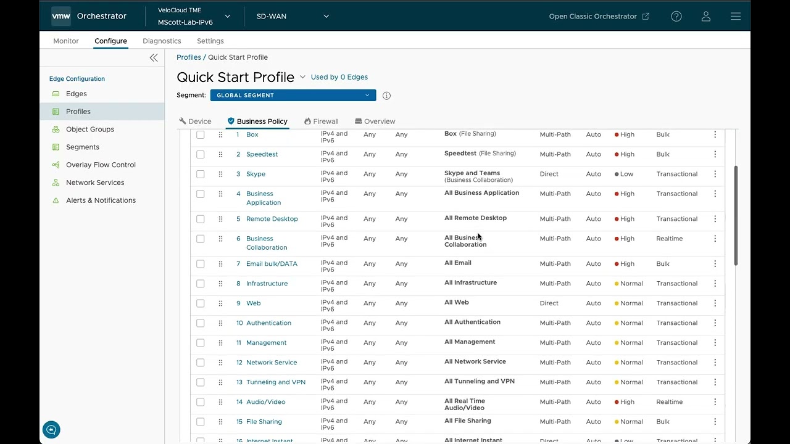Go to the Monitor menu
The image size is (790, 444).
pyautogui.click(x=66, y=41)
